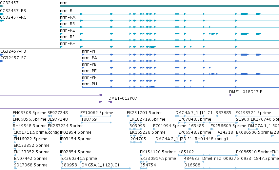This screenshot has width=279, height=170.
Task: Click the nrm-PE protein label
Action: (89, 71)
